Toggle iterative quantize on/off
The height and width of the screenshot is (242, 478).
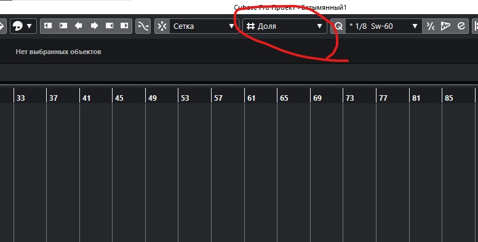tap(430, 26)
